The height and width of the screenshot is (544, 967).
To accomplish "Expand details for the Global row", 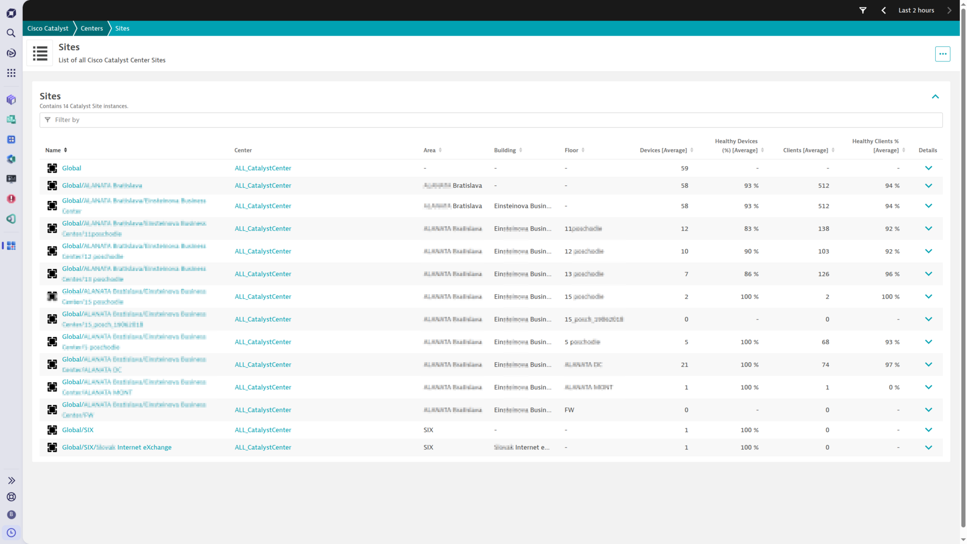I will pyautogui.click(x=929, y=168).
